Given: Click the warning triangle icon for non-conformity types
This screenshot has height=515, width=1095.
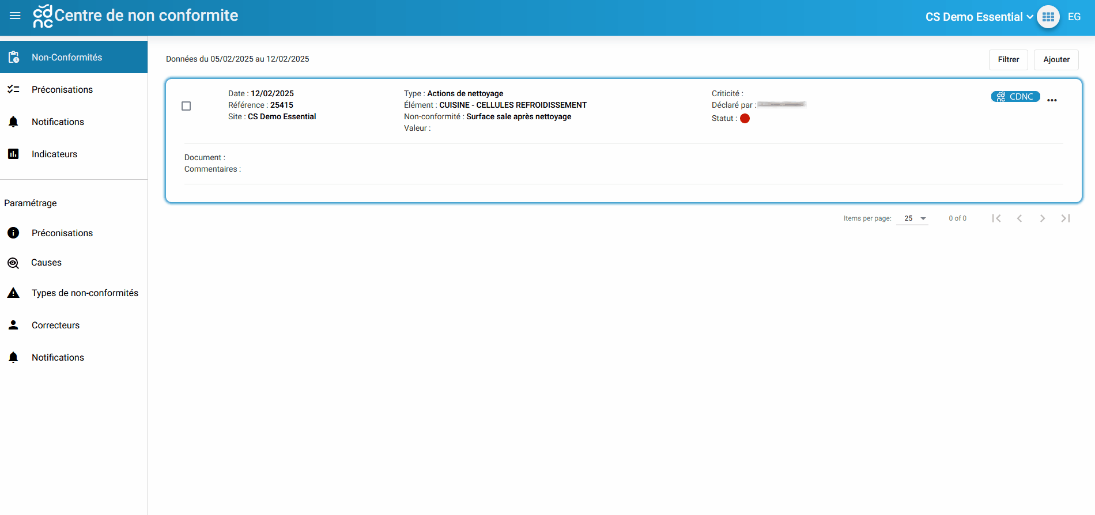Looking at the screenshot, I should pyautogui.click(x=13, y=293).
